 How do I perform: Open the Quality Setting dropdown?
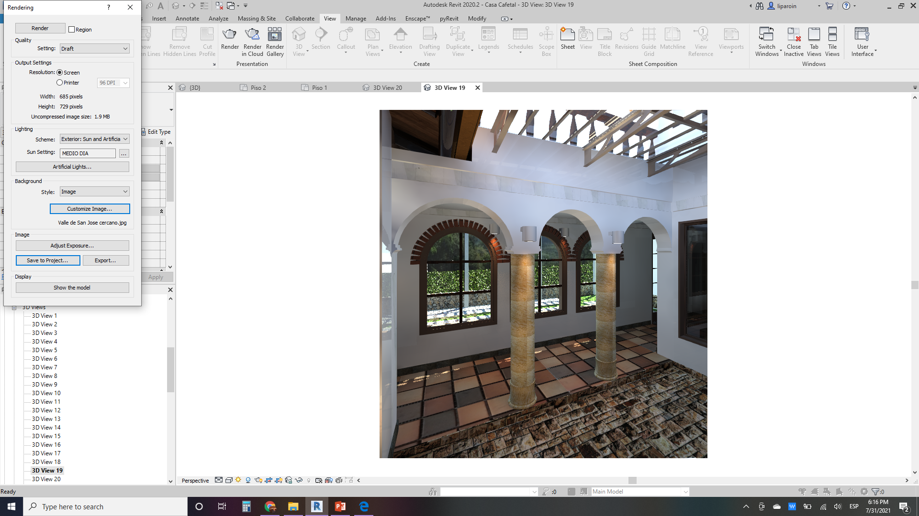(94, 49)
